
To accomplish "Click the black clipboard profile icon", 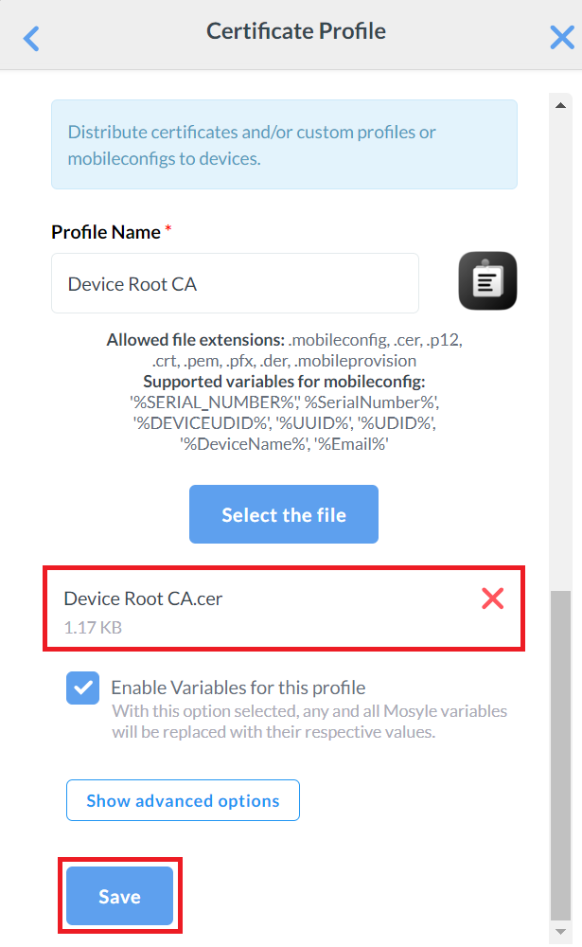I will [487, 281].
